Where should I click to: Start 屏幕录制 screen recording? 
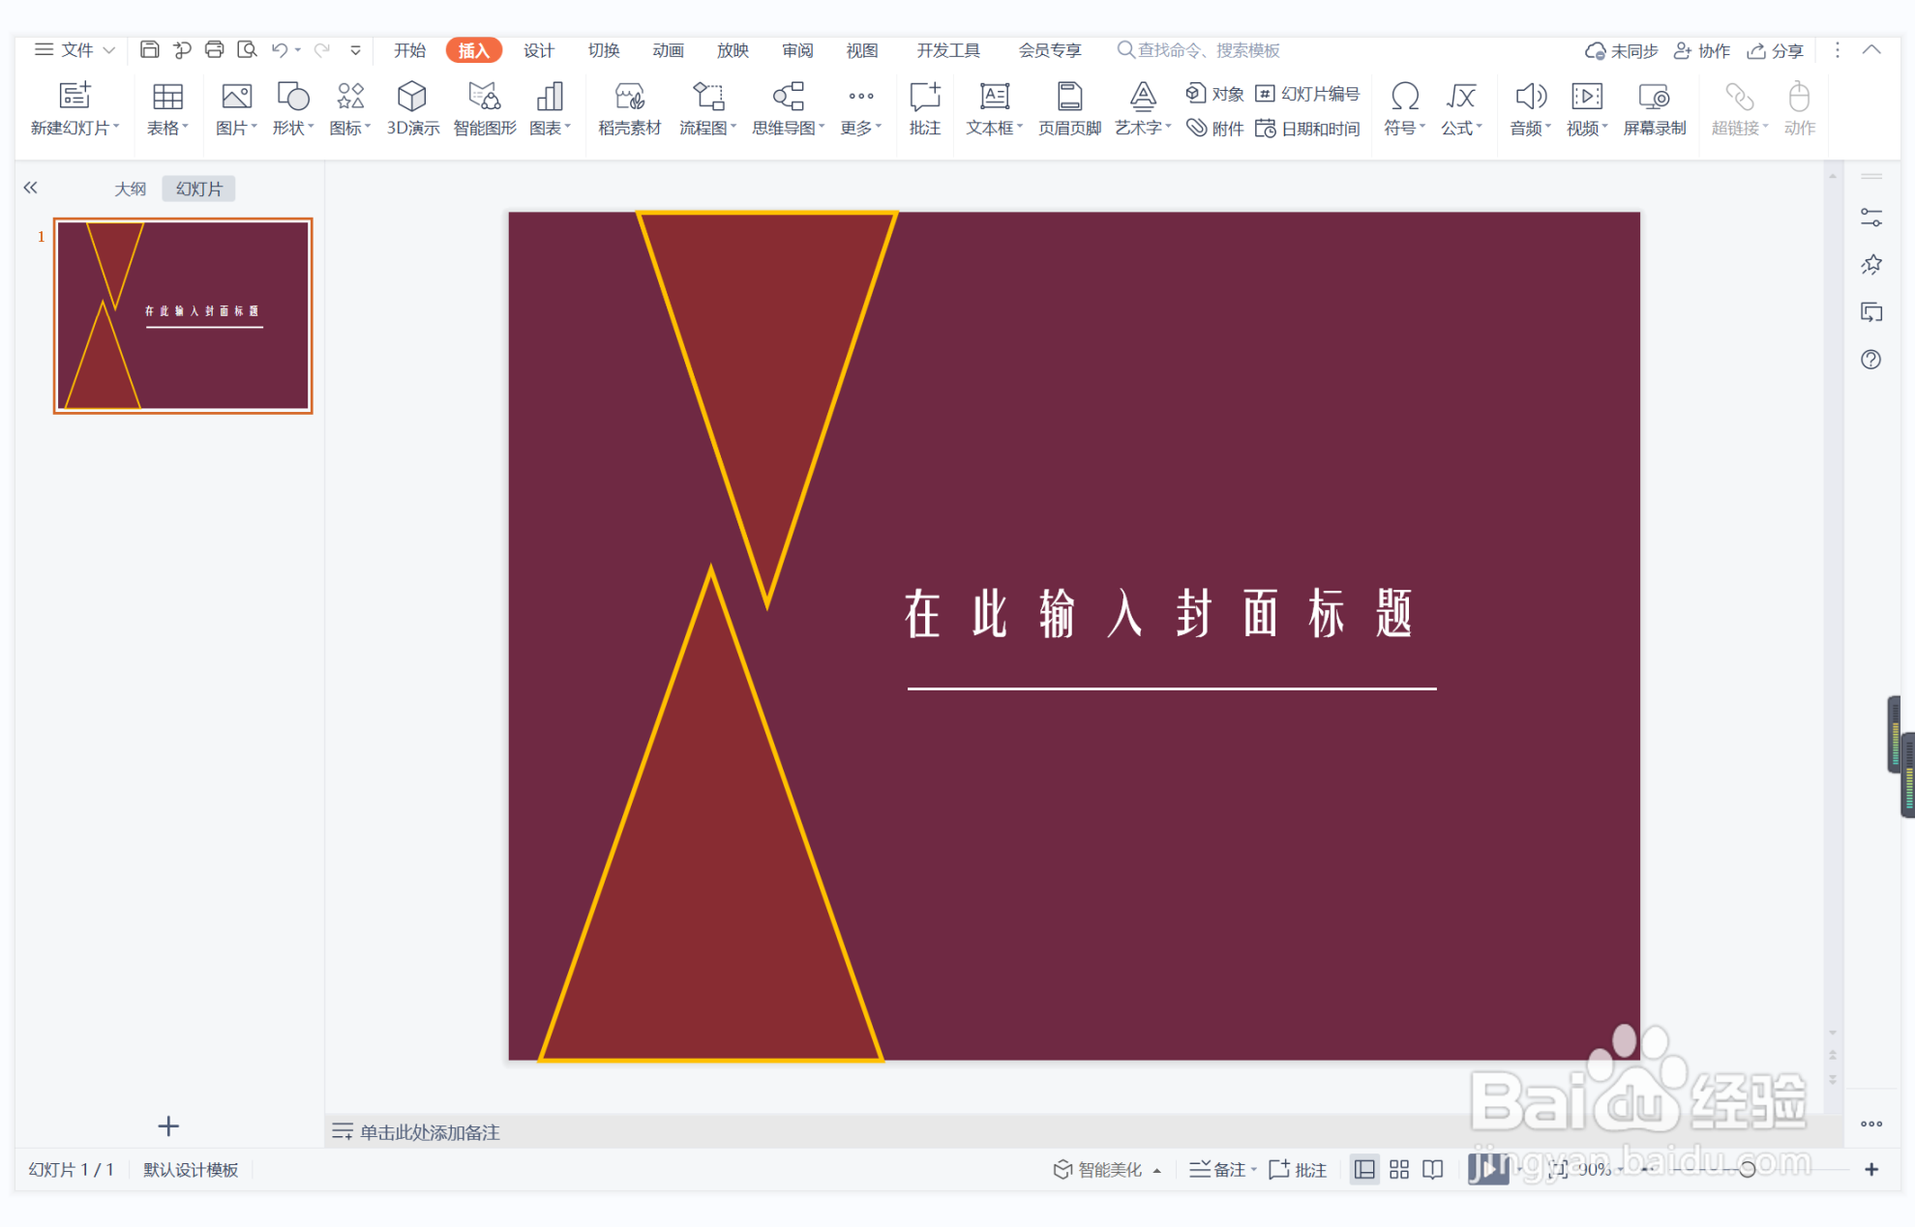point(1655,108)
